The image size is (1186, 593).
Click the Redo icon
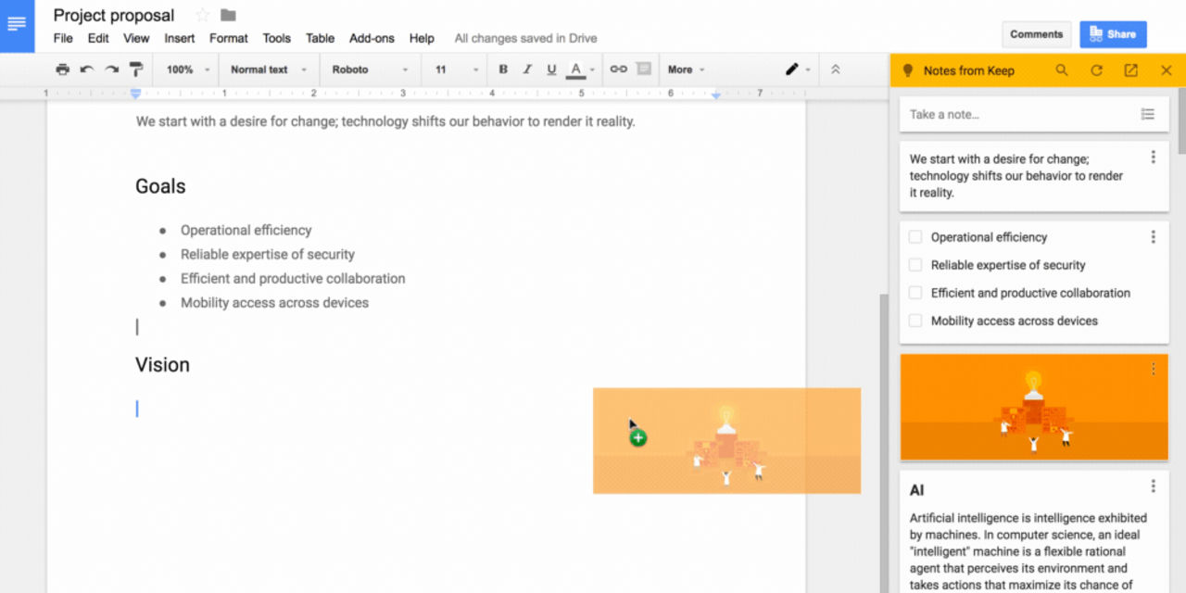(111, 69)
